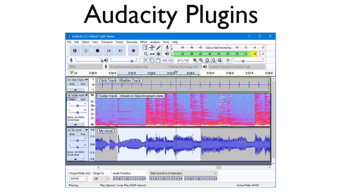341x192 pixels.
Task: Click Fit Project to Width zoom icon
Action: (213, 60)
